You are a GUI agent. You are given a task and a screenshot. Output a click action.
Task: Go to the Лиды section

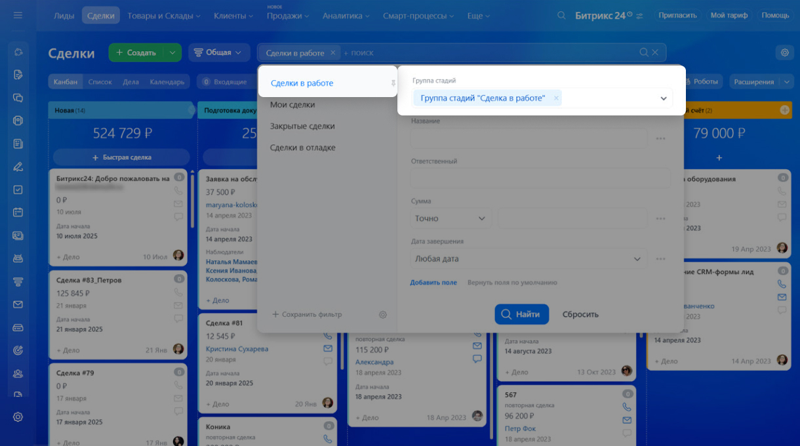(x=64, y=15)
